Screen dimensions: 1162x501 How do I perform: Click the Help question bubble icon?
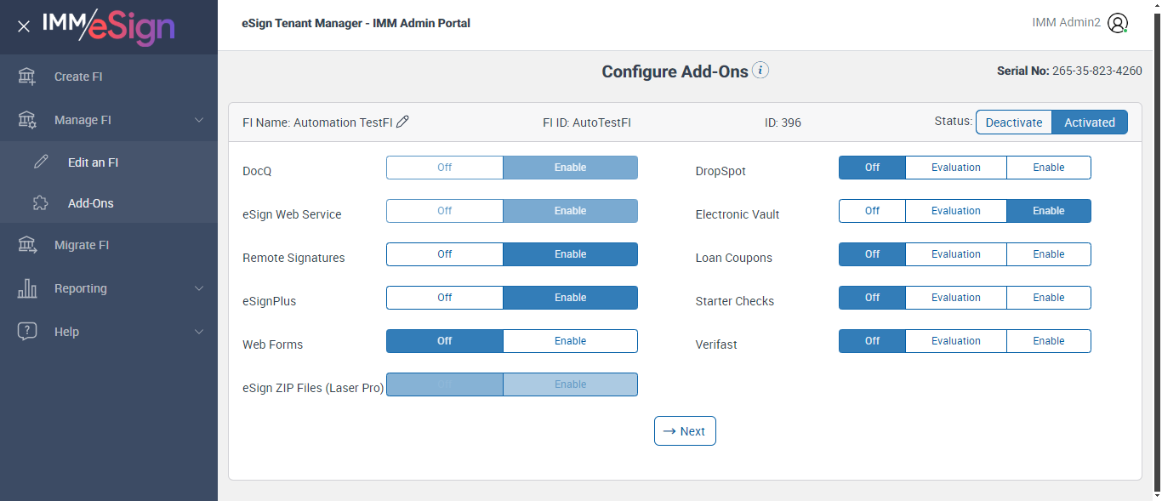(x=27, y=332)
